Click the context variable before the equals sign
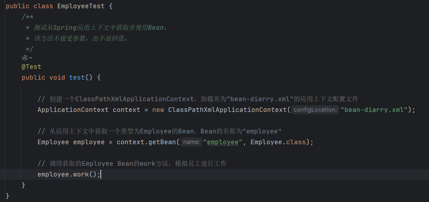Image resolution: width=429 pixels, height=202 pixels. (126, 110)
